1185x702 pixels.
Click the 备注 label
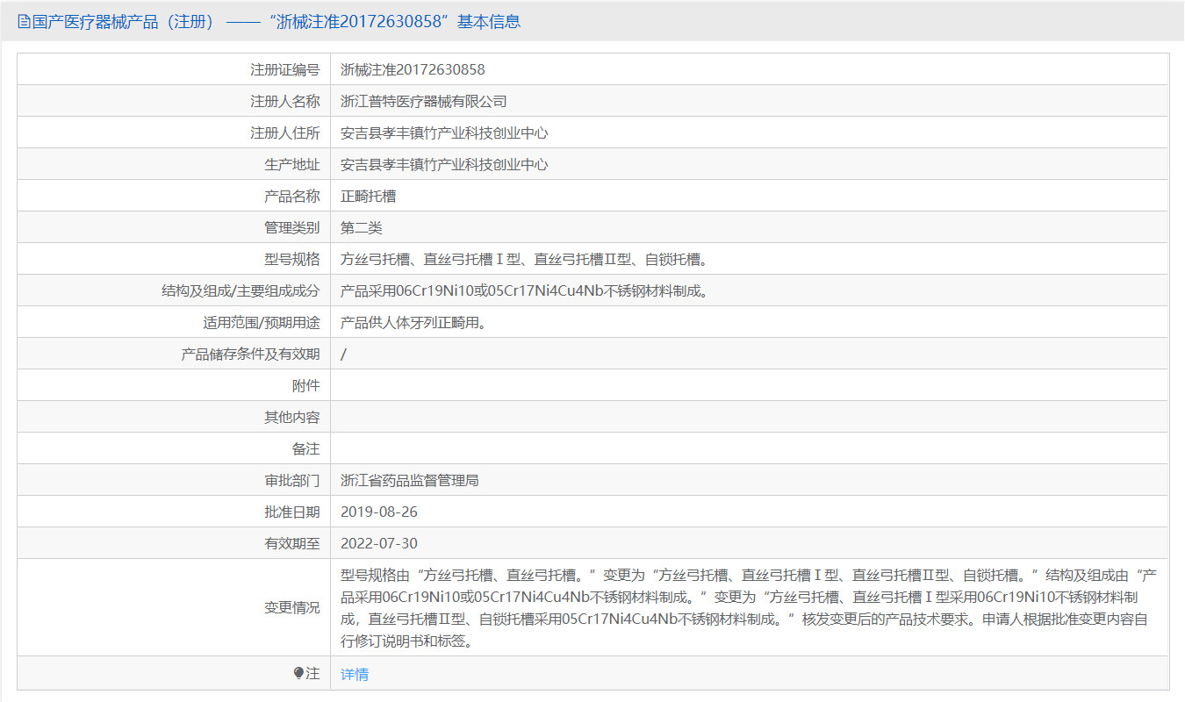pyautogui.click(x=306, y=448)
